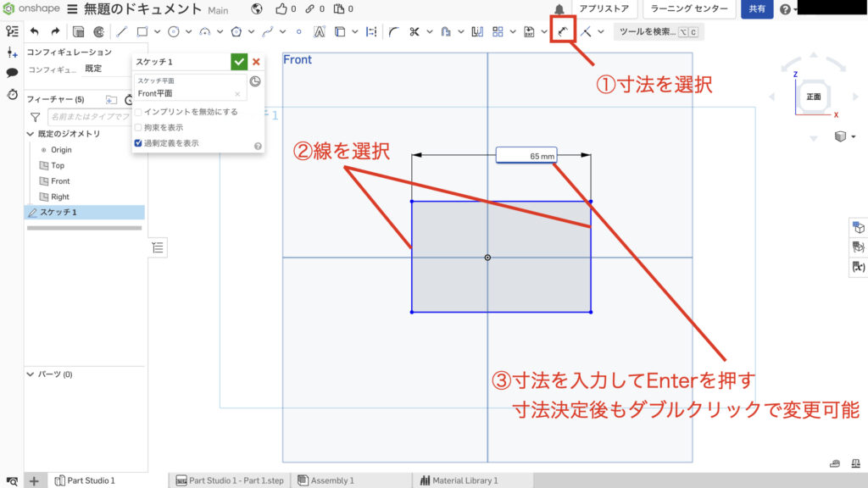868x488 pixels.
Task: Open the arc tool dropdown arrow
Action: click(x=220, y=31)
